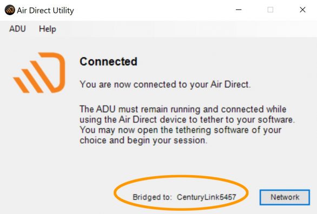Maximize the Air Direct Utility window
The width and height of the screenshot is (317, 214).
(x=270, y=10)
